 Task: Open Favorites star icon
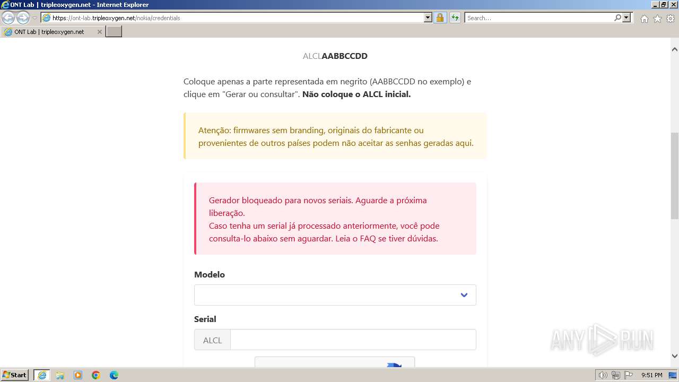[x=657, y=19]
